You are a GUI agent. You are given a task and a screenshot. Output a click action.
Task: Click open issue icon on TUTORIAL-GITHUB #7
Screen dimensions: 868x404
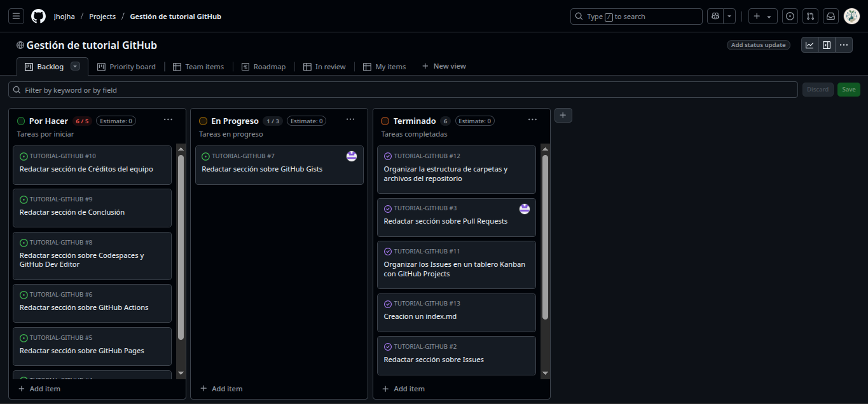click(x=206, y=156)
